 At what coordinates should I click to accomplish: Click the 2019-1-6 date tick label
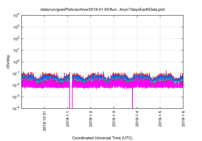(x=183, y=119)
